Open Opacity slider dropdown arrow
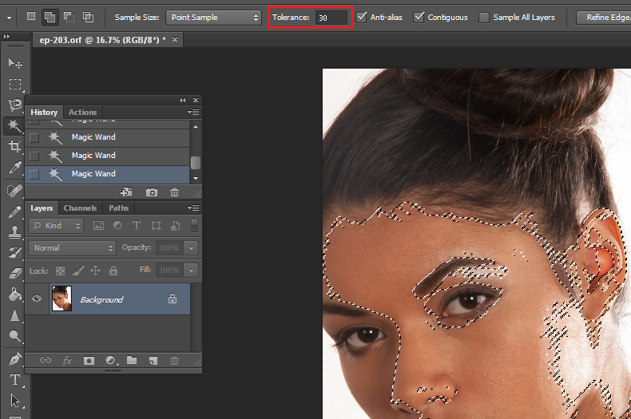 click(191, 248)
